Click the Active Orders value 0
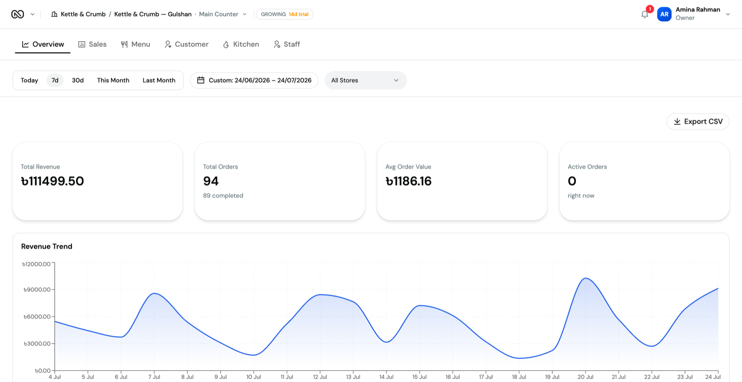The width and height of the screenshot is (742, 382). 572,181
